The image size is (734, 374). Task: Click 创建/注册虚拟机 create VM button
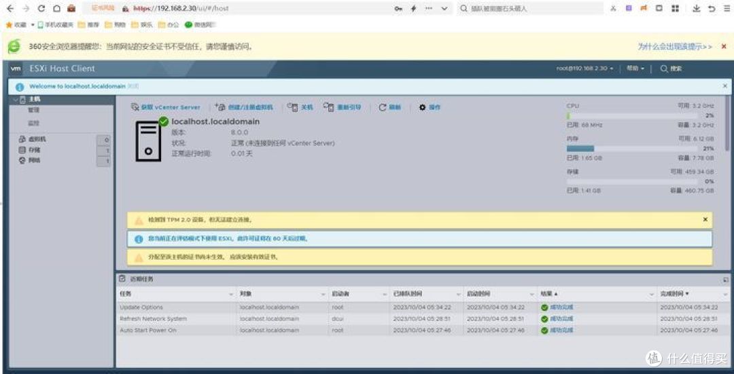point(244,107)
